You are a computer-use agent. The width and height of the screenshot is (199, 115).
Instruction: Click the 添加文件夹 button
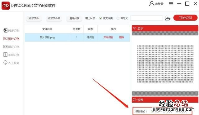54,18
